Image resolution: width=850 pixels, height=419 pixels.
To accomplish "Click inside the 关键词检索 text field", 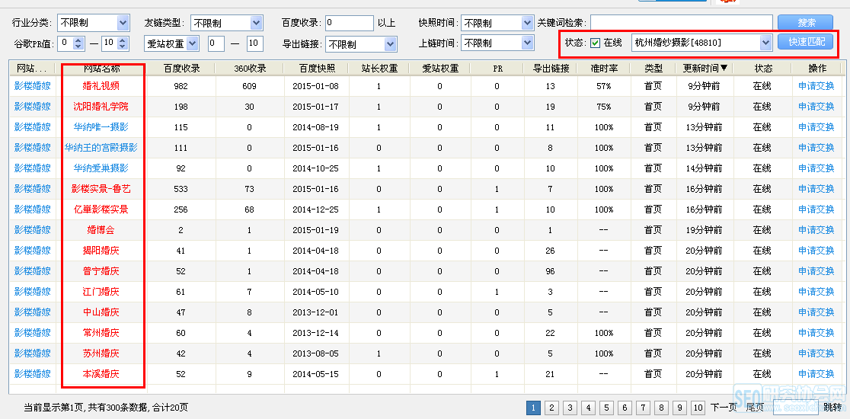I will tap(681, 23).
